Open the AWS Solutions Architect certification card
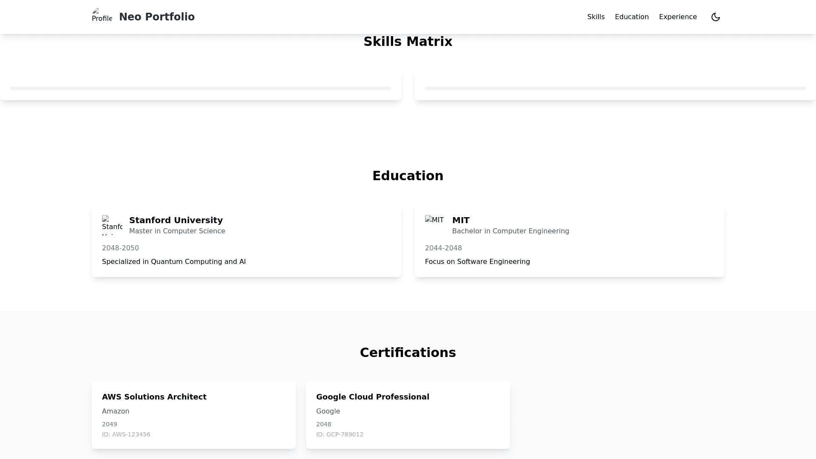This screenshot has width=816, height=459. (193, 414)
